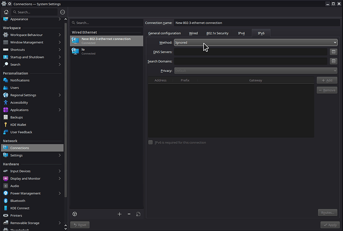Open the KDE Wallet key icon
This screenshot has height=231, width=343.
(5, 125)
